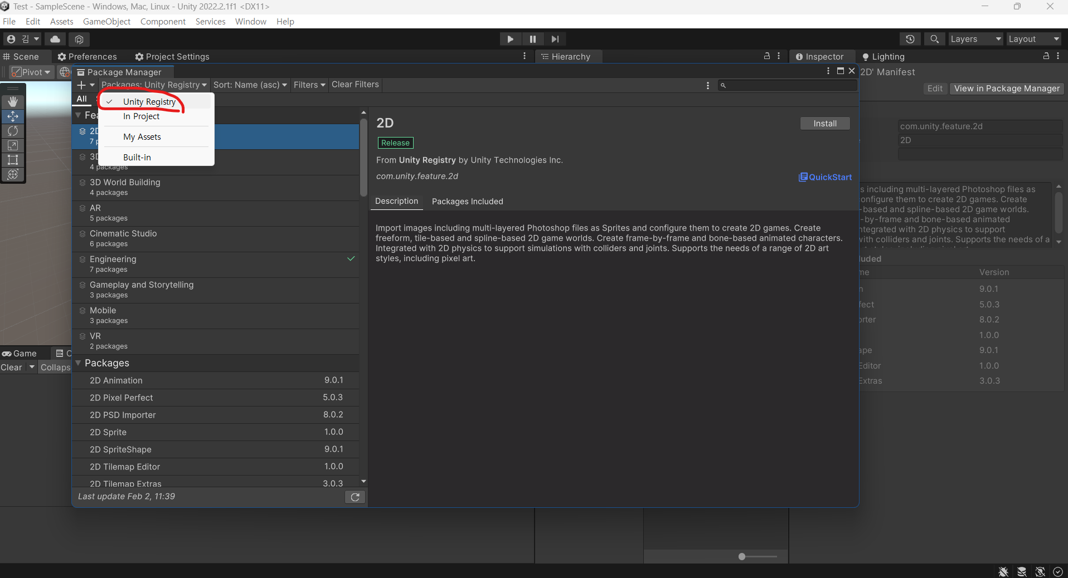Viewport: 1068px width, 578px height.
Task: Select the Scale tool
Action: tap(13, 145)
